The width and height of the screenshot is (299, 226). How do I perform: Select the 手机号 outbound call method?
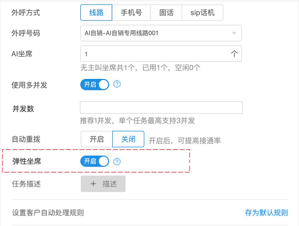click(x=131, y=13)
